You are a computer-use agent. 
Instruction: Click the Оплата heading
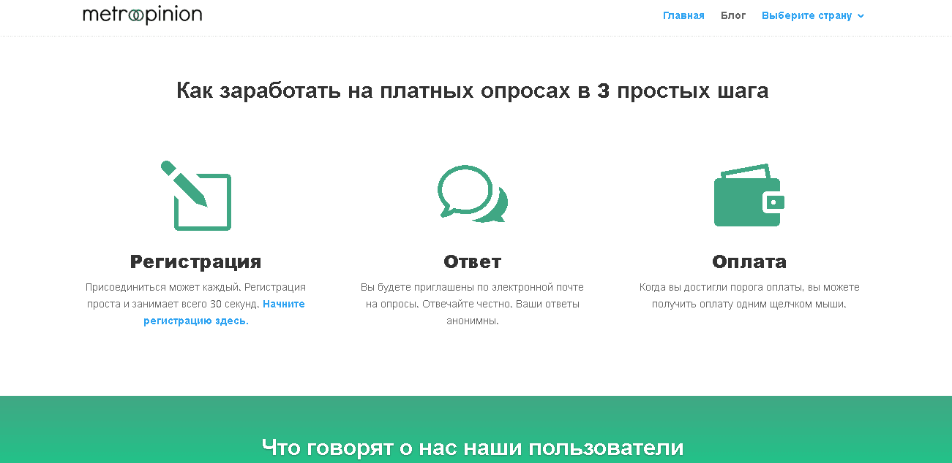749,261
